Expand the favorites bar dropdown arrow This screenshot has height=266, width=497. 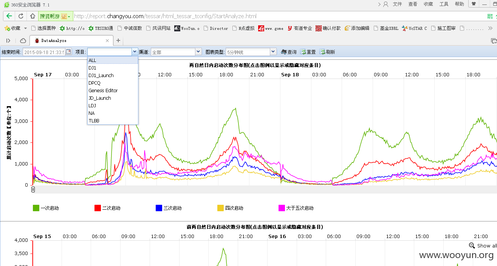25,28
